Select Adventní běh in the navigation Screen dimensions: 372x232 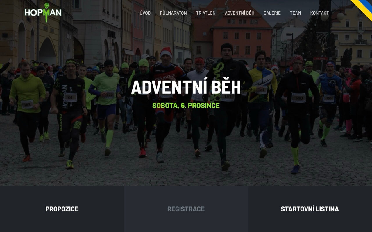pos(239,13)
